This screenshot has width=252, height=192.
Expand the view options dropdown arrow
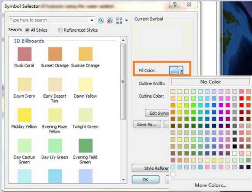pyautogui.click(x=126, y=20)
